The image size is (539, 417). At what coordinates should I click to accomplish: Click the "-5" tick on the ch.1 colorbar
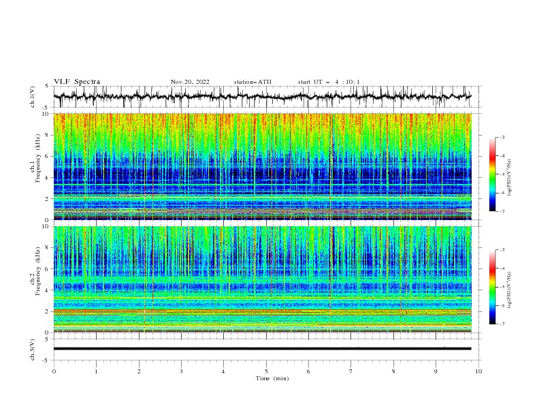coord(502,174)
